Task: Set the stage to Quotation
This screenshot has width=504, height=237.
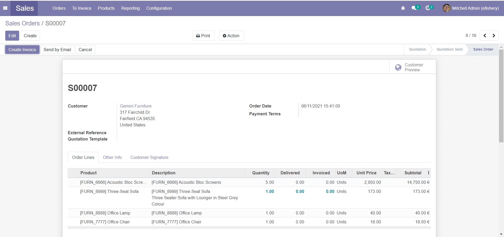Action: [417, 49]
